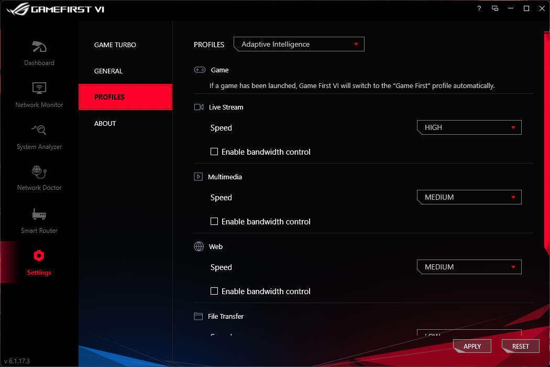Open the Smart Router icon
Screen dimensions: 550x367
pos(39,214)
